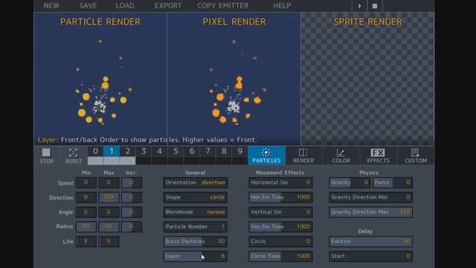Click the Angle Max field

click(109, 212)
